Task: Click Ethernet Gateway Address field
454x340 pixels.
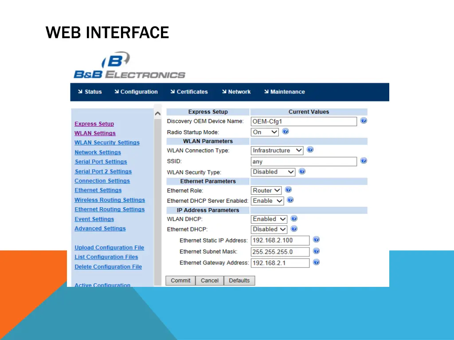Action: click(280, 263)
